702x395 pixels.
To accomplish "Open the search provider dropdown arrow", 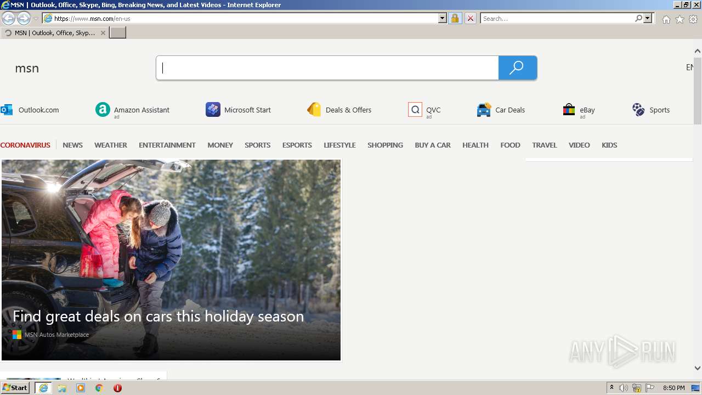I will click(x=648, y=18).
